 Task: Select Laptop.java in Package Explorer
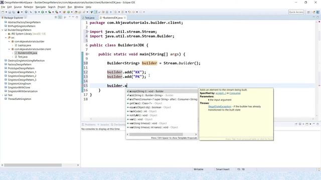25,45
